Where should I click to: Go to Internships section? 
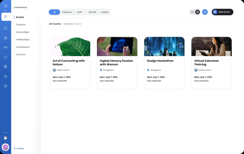tap(23, 32)
